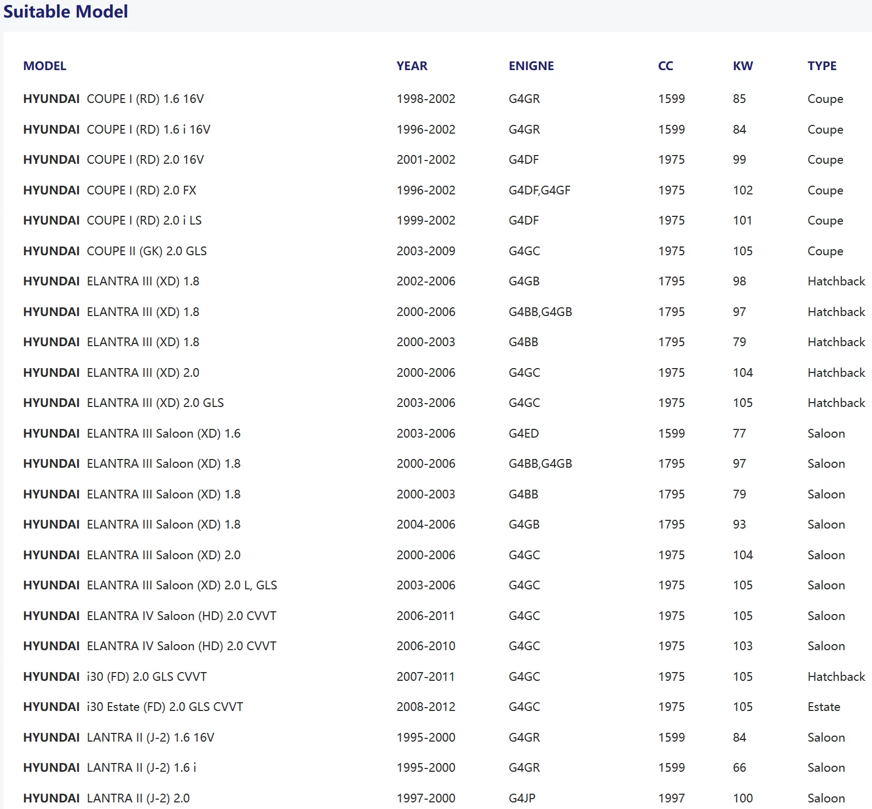The width and height of the screenshot is (872, 809).
Task: Click KW value 100 cell
Action: [743, 798]
